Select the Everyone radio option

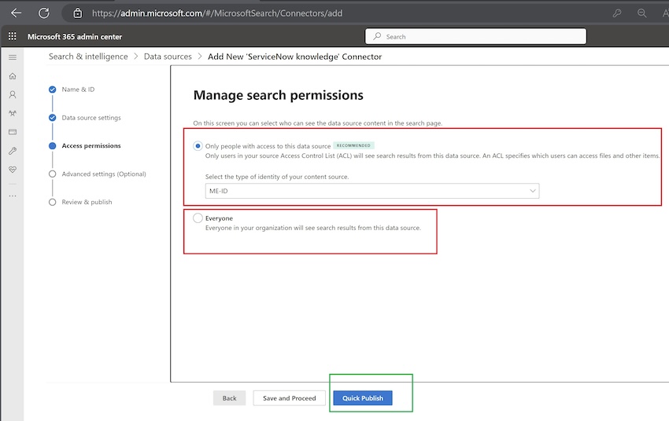coord(198,218)
